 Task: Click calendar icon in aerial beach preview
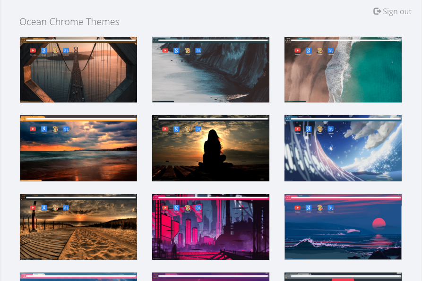(331, 51)
